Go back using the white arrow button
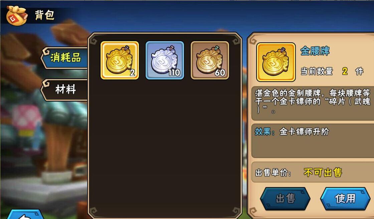This screenshot has height=219, width=374. tap(25, 214)
